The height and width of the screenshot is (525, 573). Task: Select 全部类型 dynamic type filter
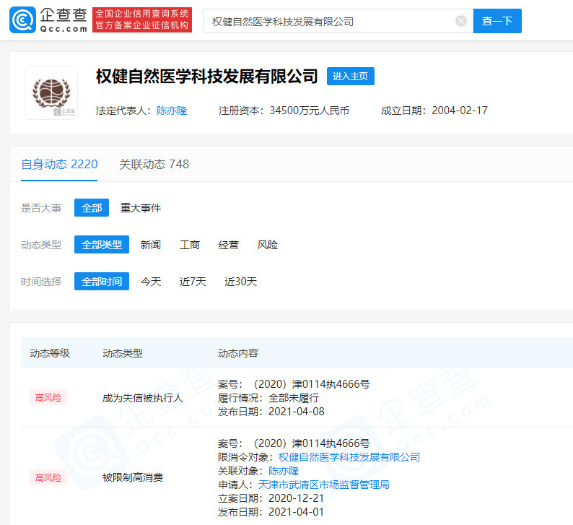click(x=102, y=245)
